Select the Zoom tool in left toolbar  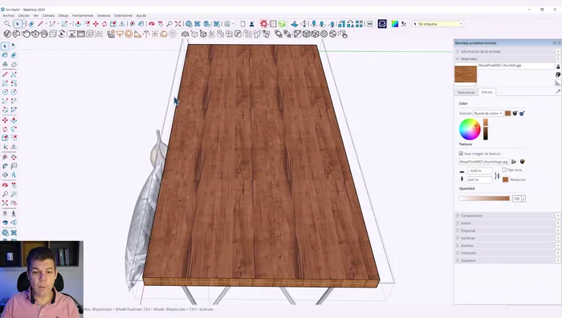(5, 194)
